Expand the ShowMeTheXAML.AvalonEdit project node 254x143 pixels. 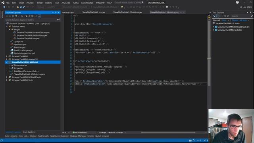pyautogui.click(x=7, y=59)
